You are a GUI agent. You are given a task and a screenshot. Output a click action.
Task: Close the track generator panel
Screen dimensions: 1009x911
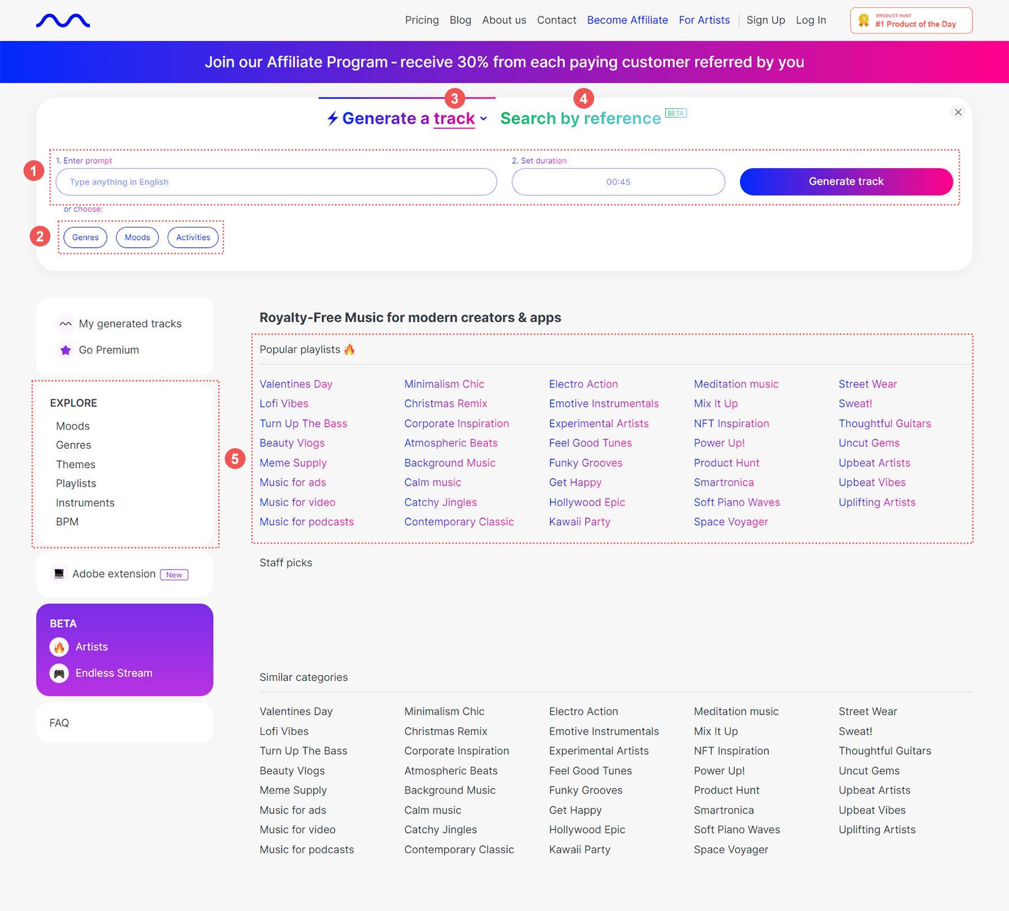pyautogui.click(x=958, y=113)
